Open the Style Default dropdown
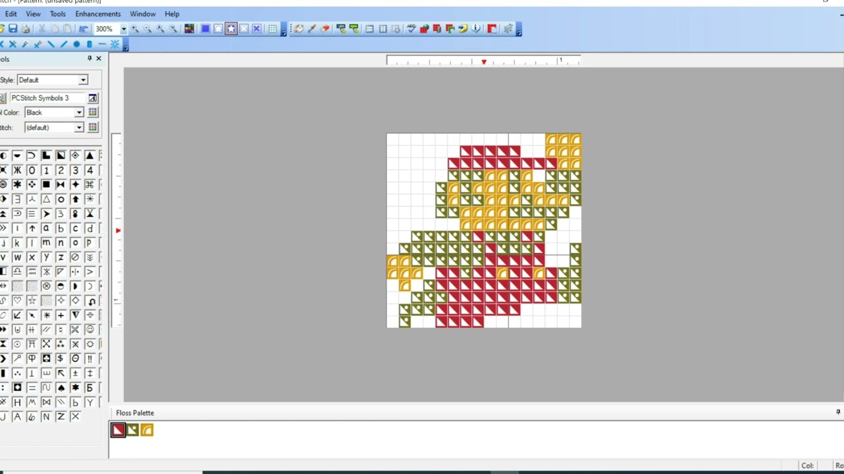 tap(83, 80)
